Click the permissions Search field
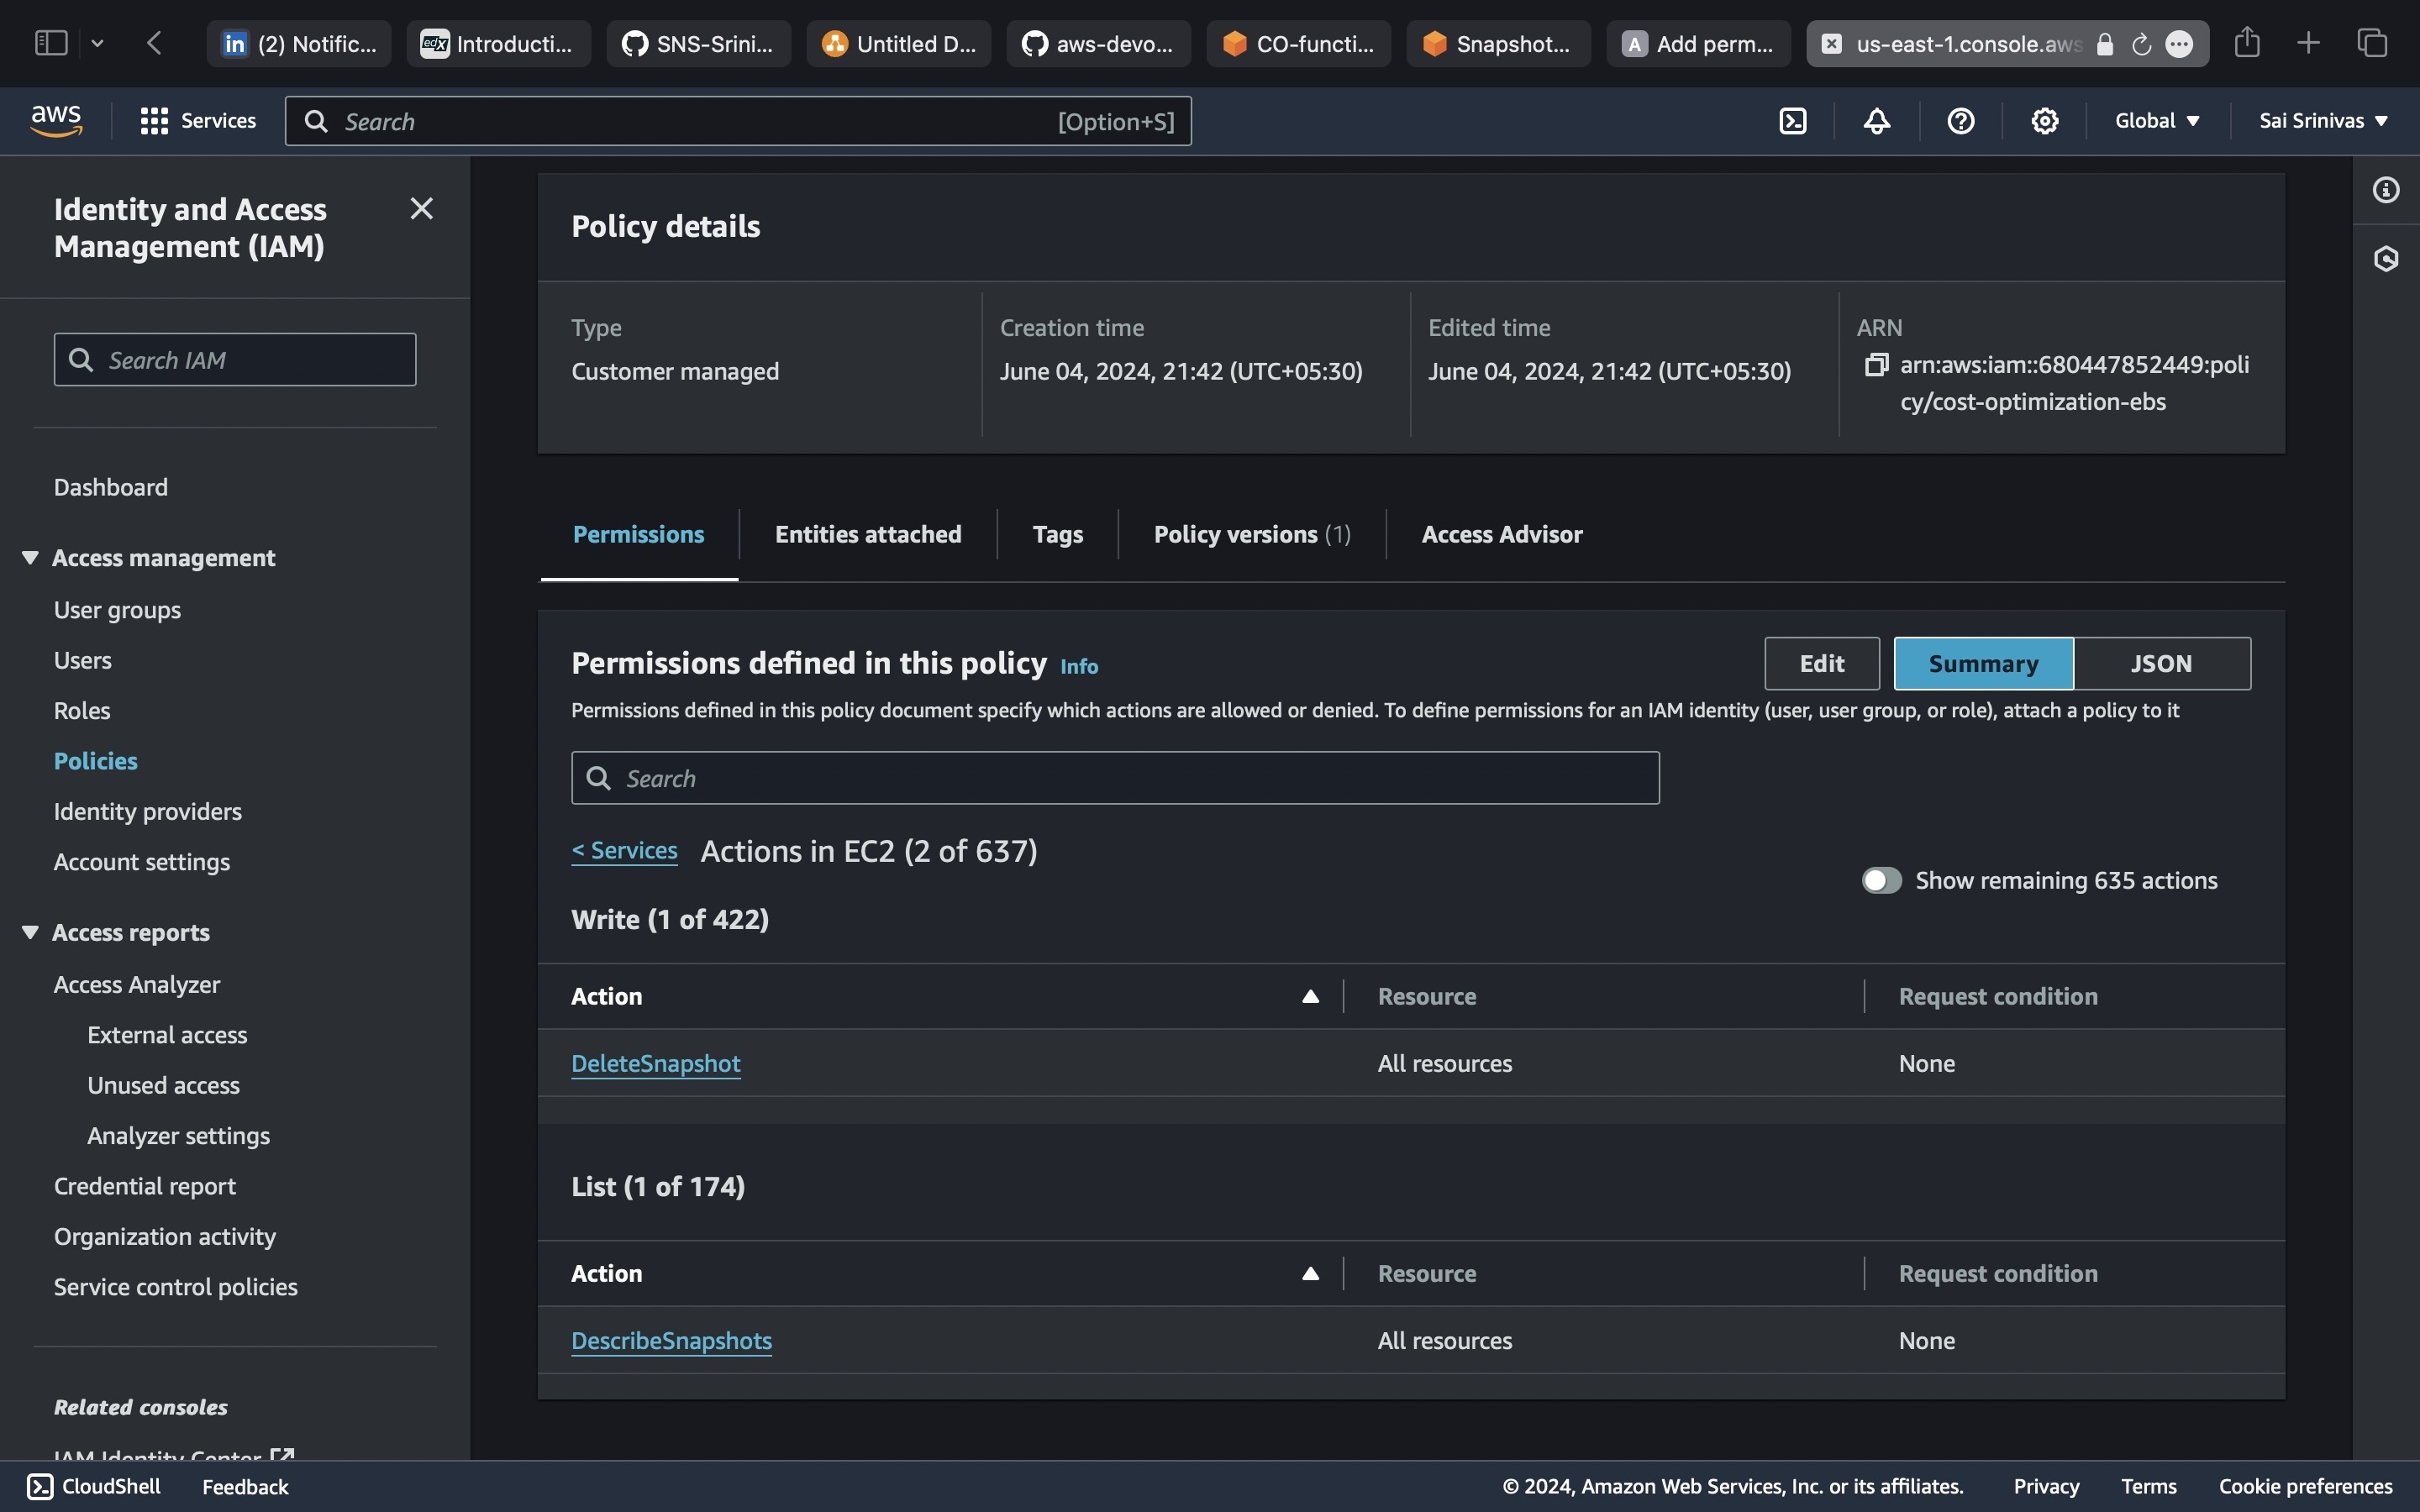Image resolution: width=2420 pixels, height=1512 pixels. coord(1115,778)
